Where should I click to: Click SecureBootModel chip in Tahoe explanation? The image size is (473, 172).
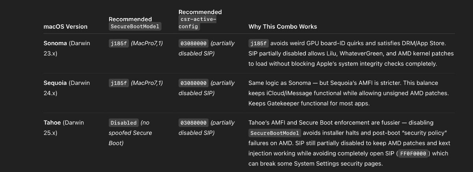[x=275, y=133]
